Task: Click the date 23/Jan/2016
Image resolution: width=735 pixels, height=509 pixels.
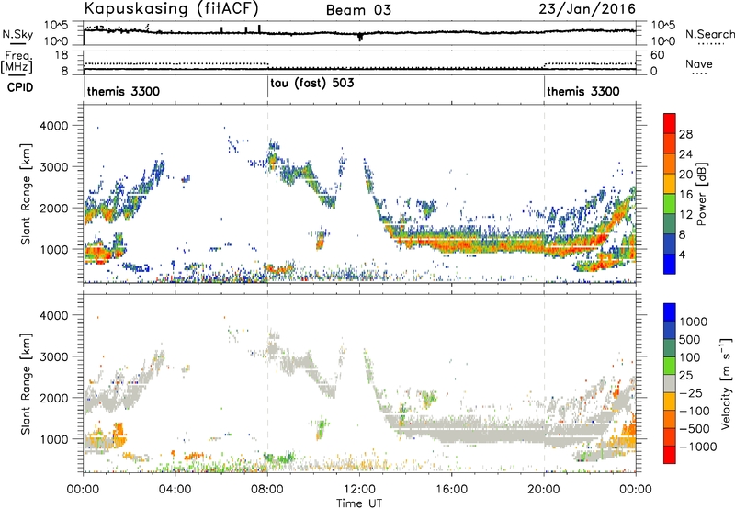Action: click(x=587, y=9)
